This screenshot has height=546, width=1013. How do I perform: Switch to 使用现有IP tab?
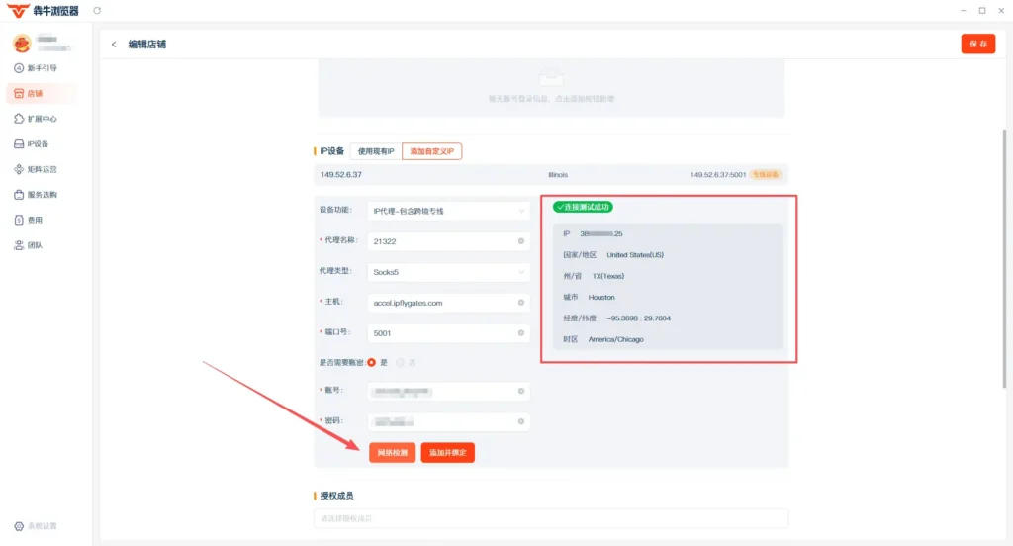pyautogui.click(x=376, y=151)
